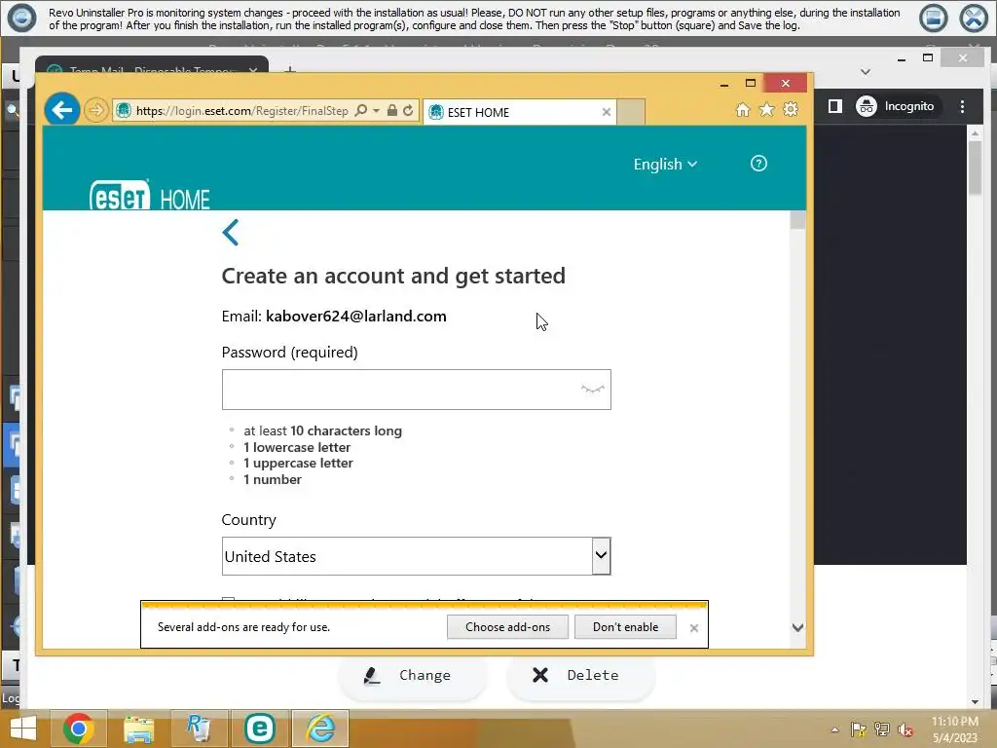
Task: Click the IE back arrow button
Action: coord(61,110)
